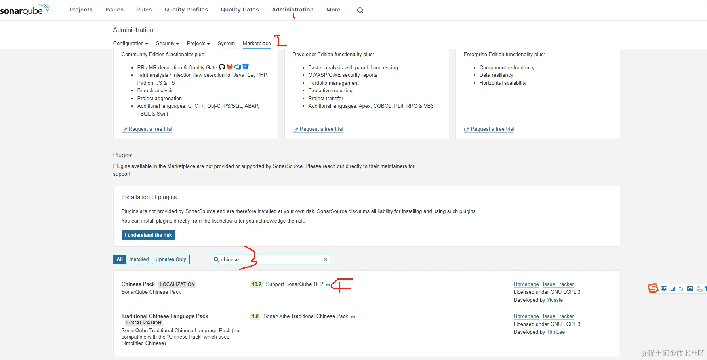The width and height of the screenshot is (707, 360).
Task: Expand Traditional Chinese Pack release notes ellipsis
Action: tap(353, 317)
